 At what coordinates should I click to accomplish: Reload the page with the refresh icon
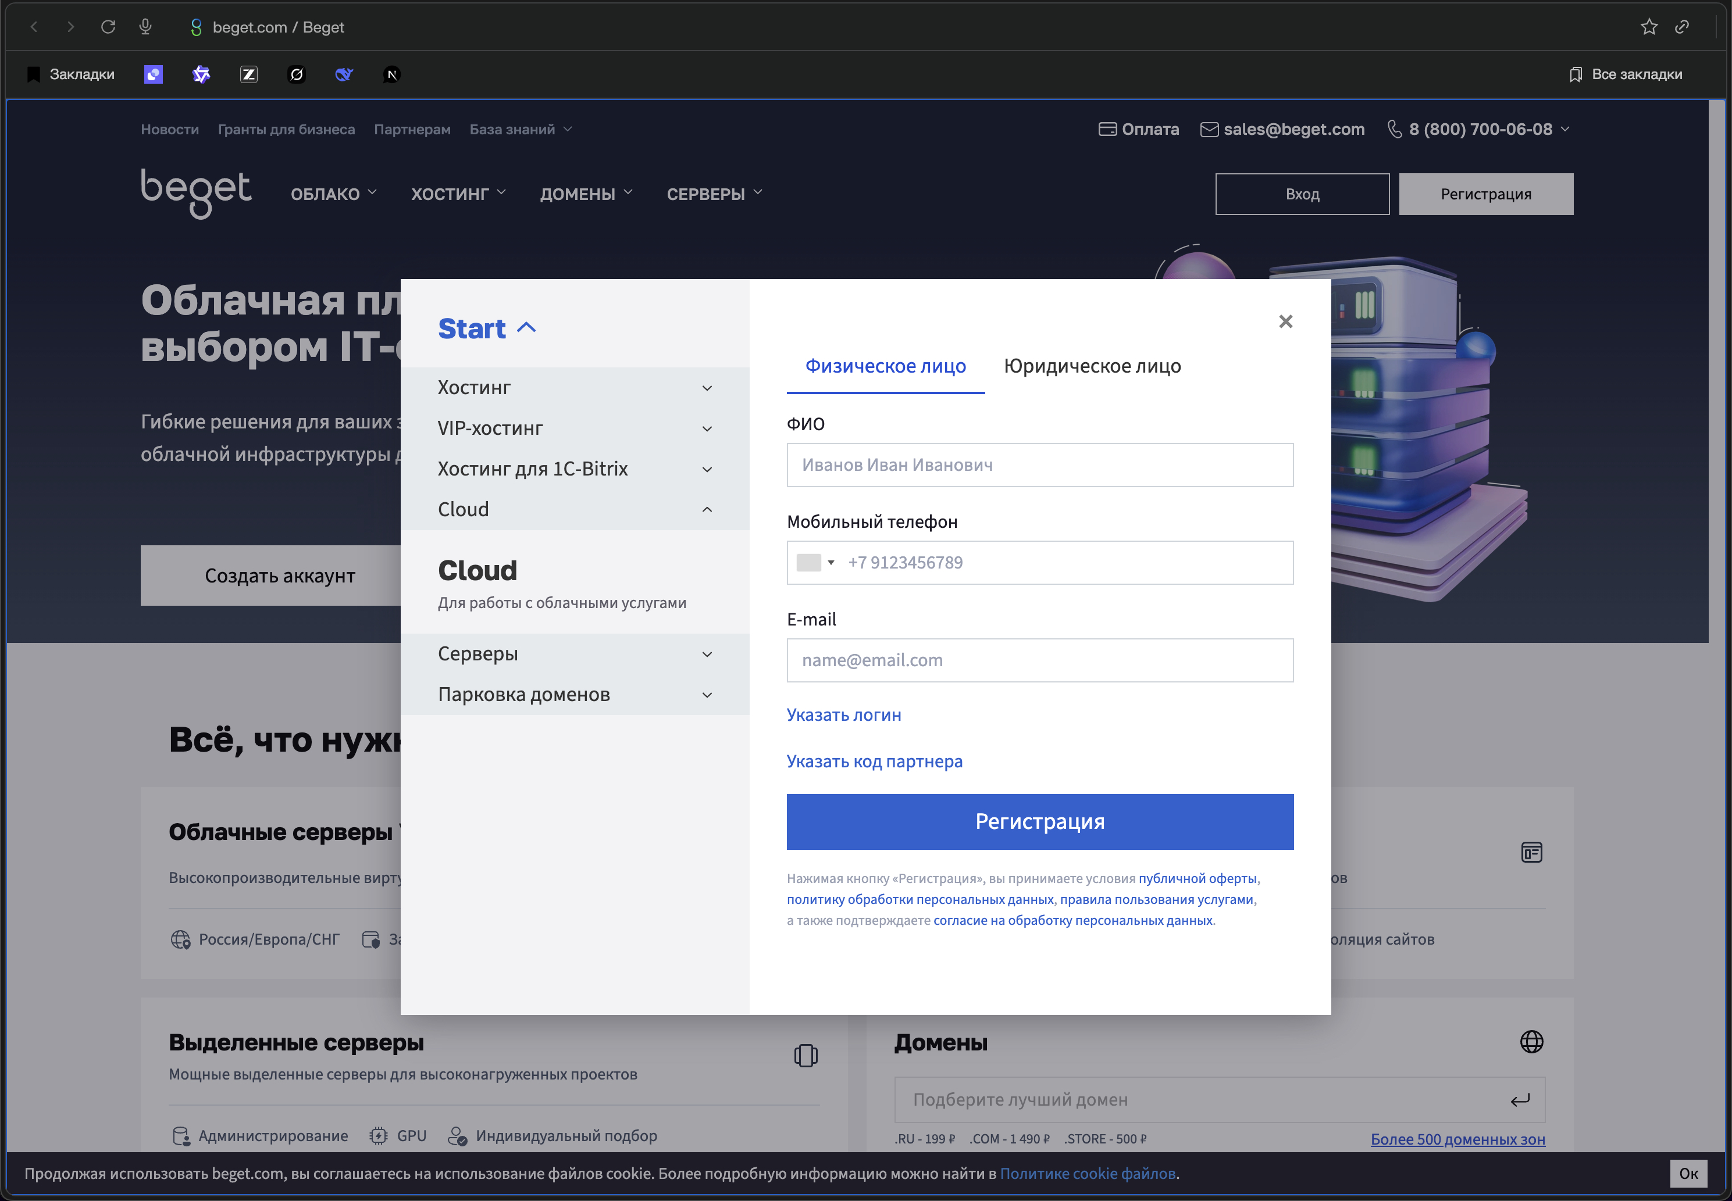point(108,27)
